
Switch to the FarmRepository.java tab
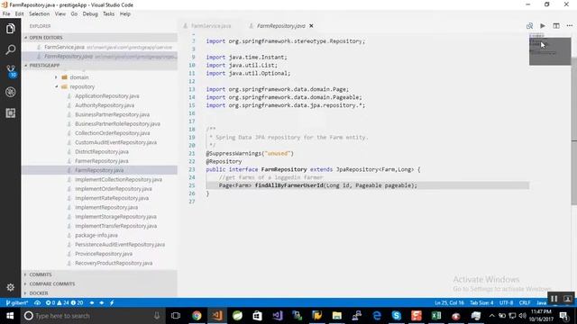[x=280, y=26]
